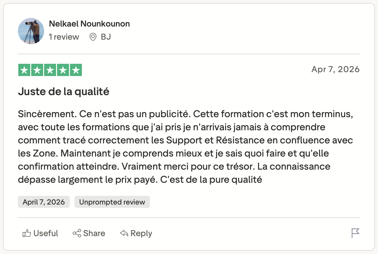Click the BJ country label
This screenshot has height=254, width=378.
pyautogui.click(x=106, y=37)
